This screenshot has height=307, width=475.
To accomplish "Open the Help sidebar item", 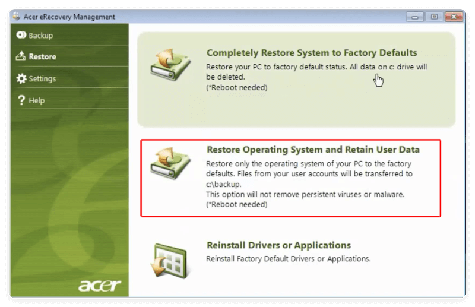I will pos(69,100).
